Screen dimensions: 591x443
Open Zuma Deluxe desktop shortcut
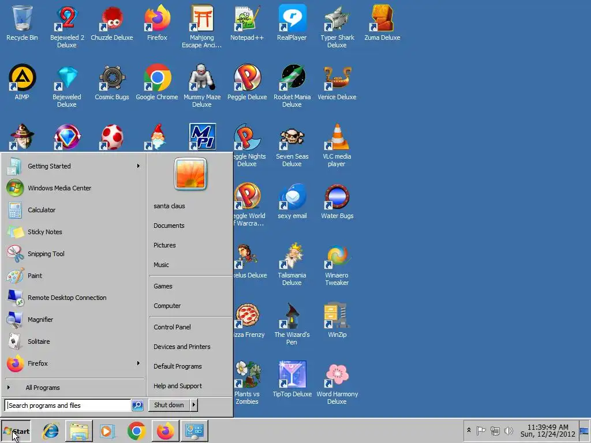382,22
